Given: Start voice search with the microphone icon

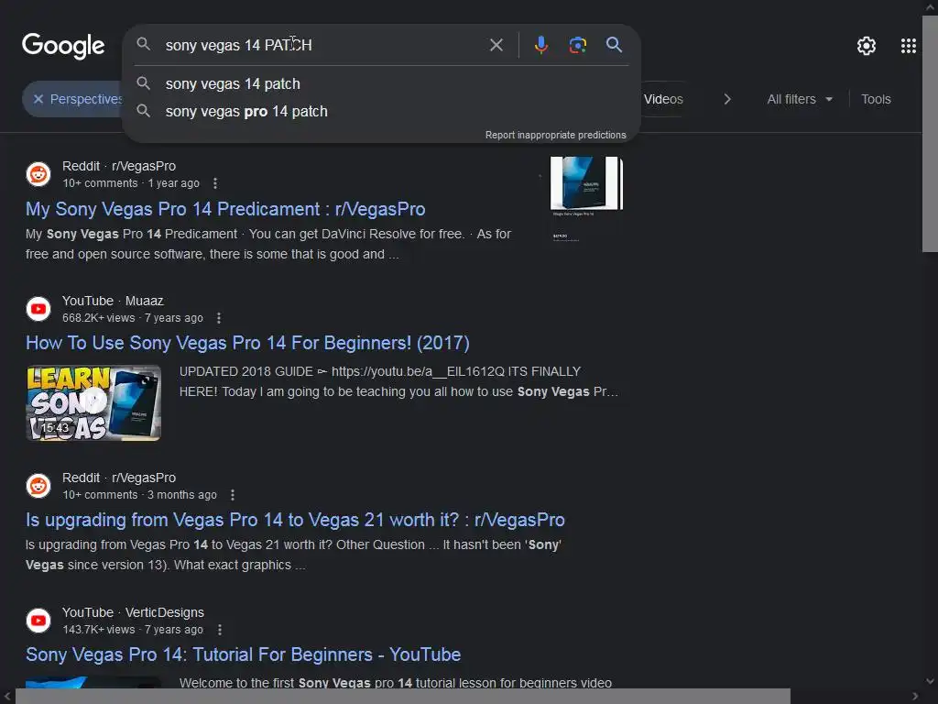Looking at the screenshot, I should click(x=540, y=45).
